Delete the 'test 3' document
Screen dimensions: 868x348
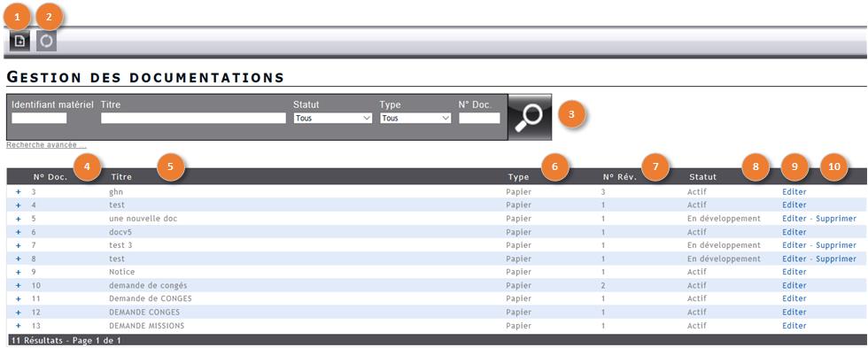(x=836, y=245)
